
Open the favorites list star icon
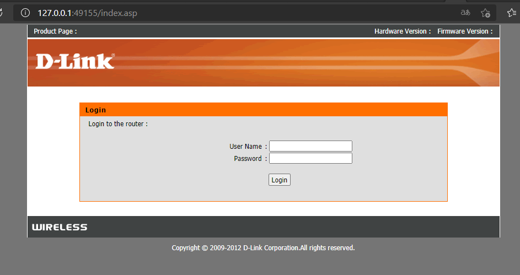(x=512, y=13)
